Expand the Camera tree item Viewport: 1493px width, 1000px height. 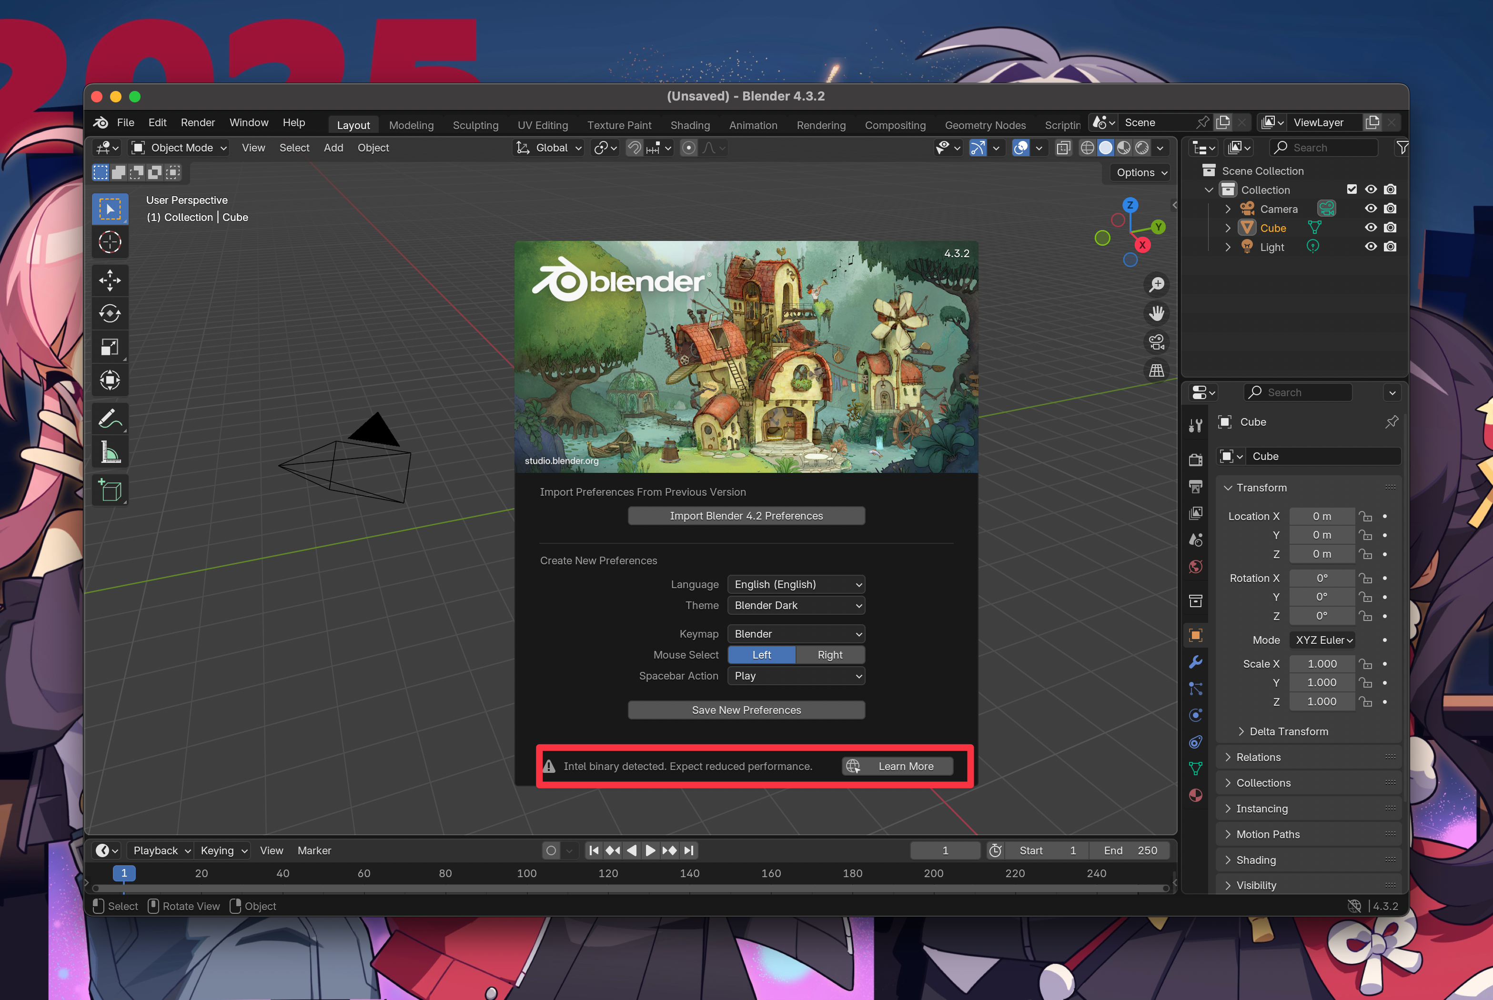pos(1228,209)
